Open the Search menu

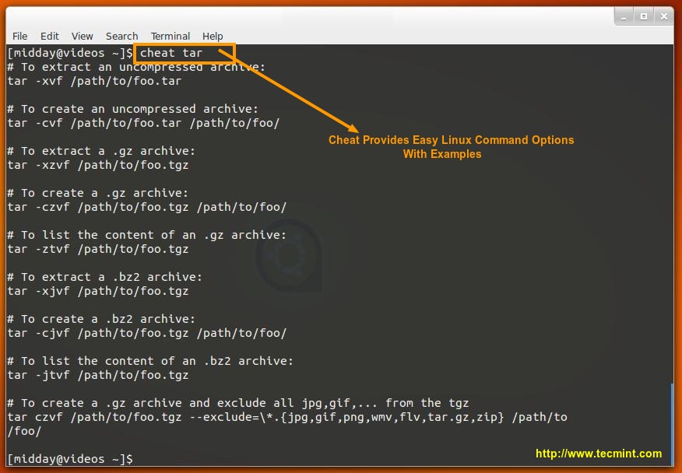(x=121, y=36)
